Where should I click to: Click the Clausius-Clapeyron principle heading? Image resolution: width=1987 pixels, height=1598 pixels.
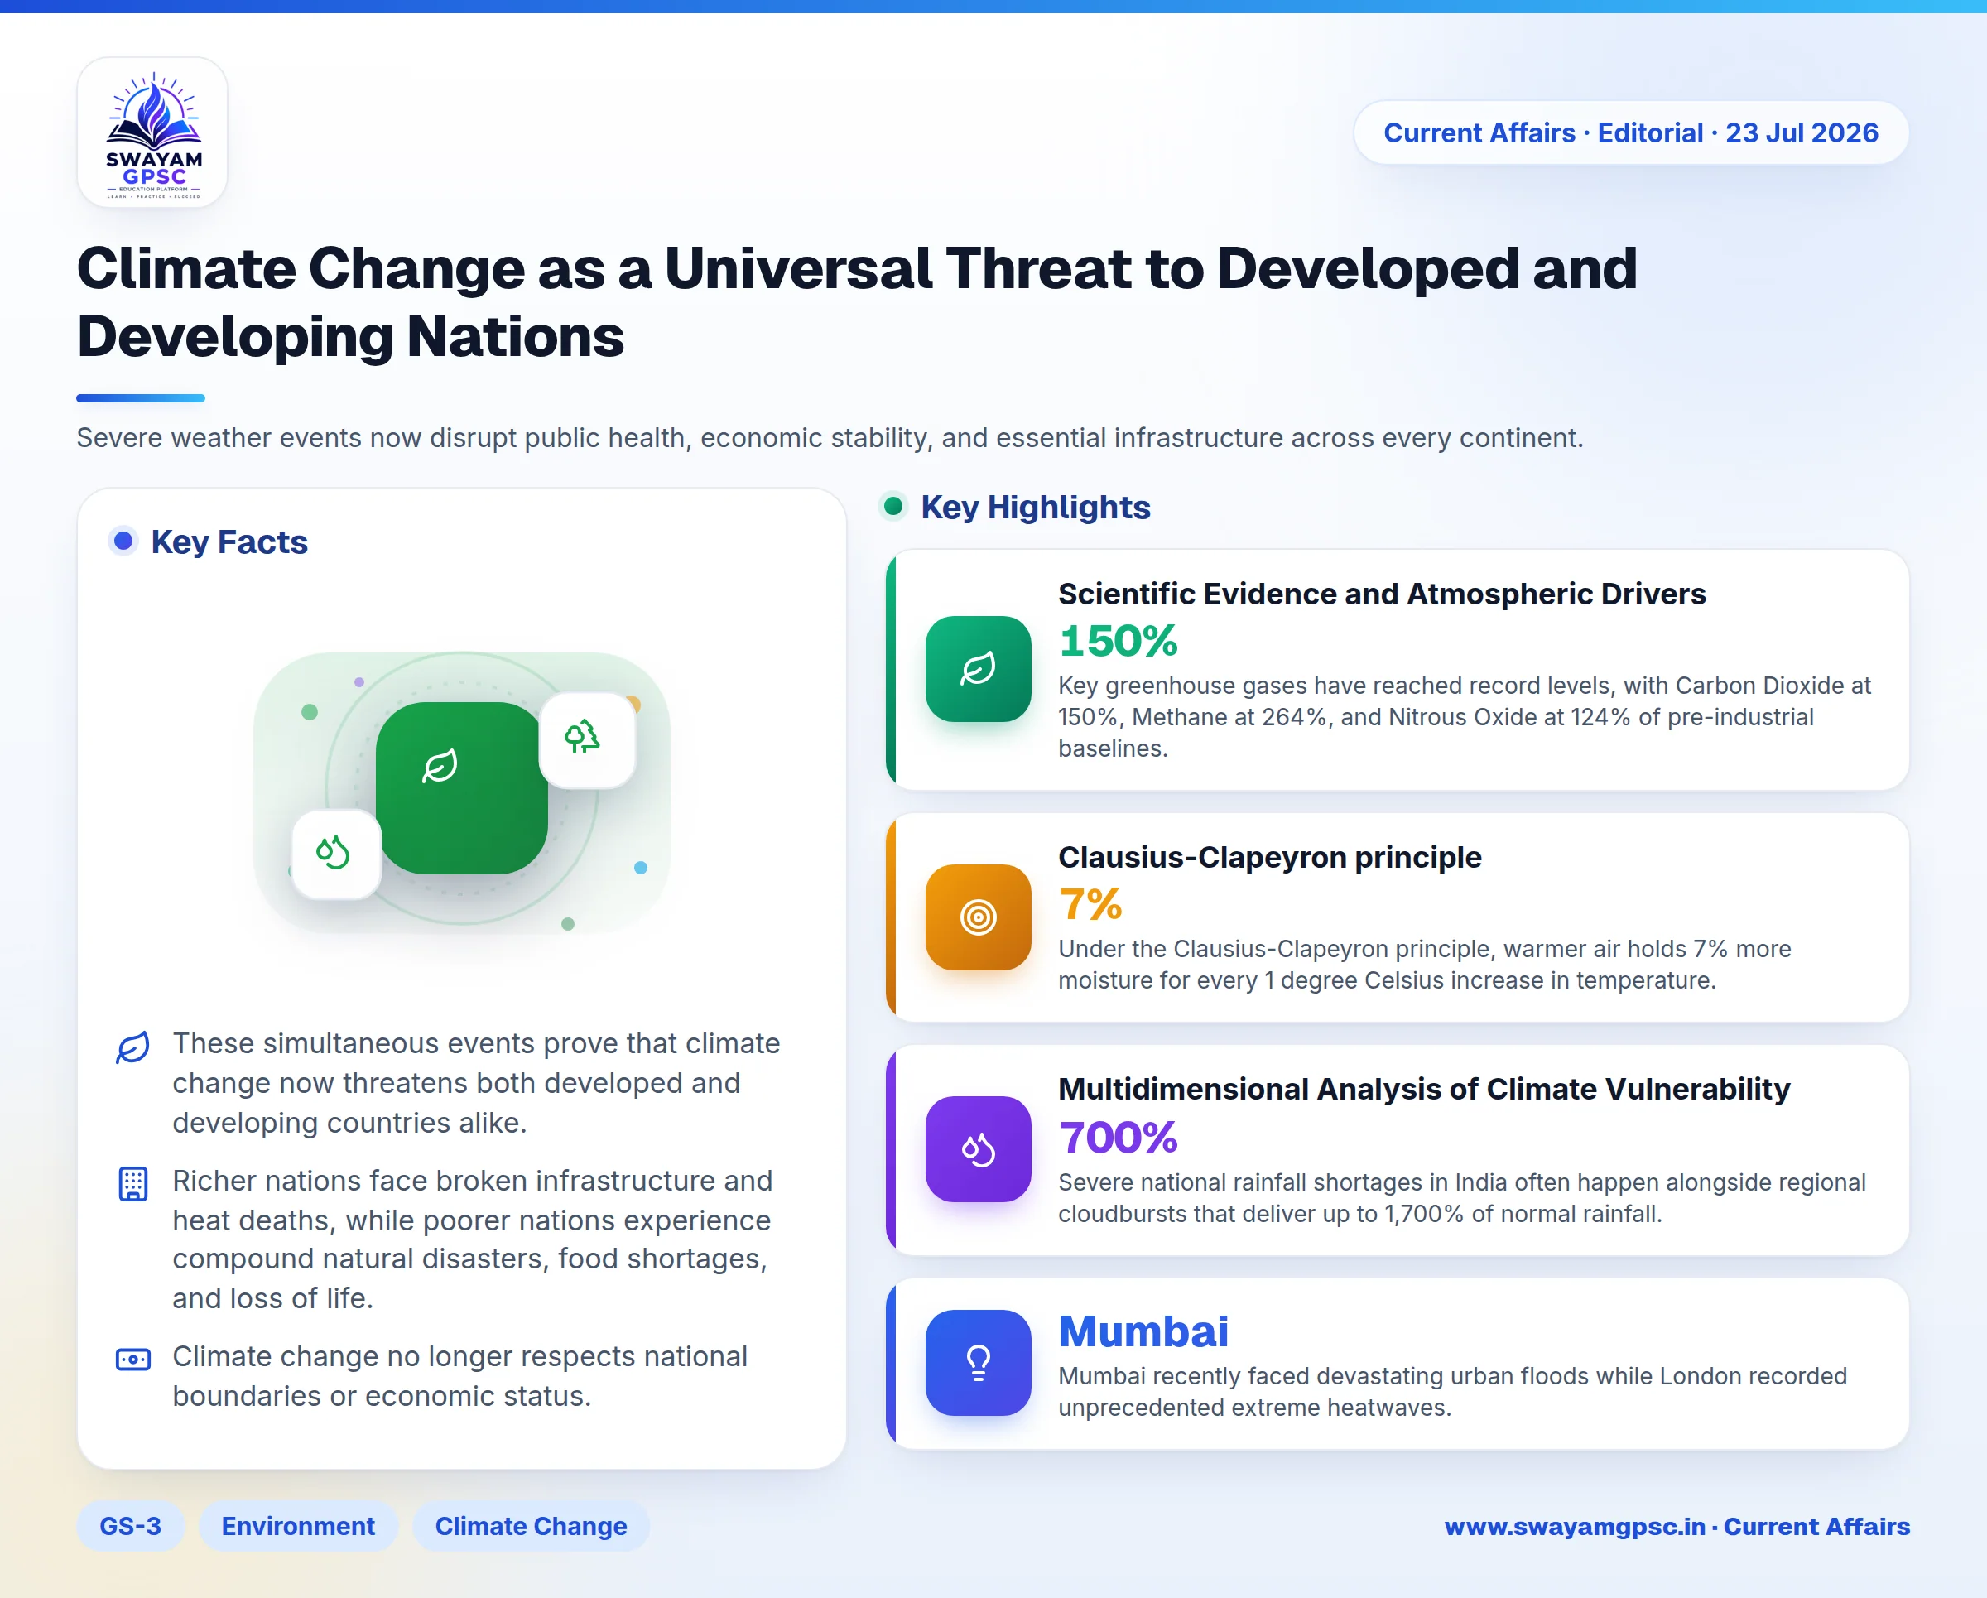pyautogui.click(x=1269, y=857)
